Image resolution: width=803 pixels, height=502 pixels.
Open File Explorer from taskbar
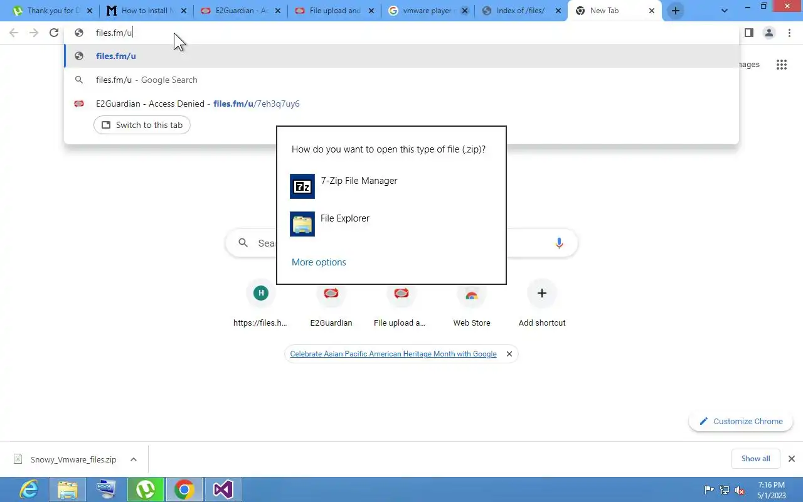tap(67, 489)
